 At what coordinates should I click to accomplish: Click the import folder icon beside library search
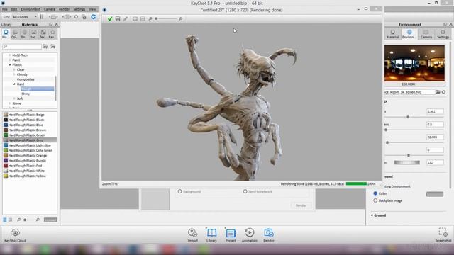tap(45, 47)
